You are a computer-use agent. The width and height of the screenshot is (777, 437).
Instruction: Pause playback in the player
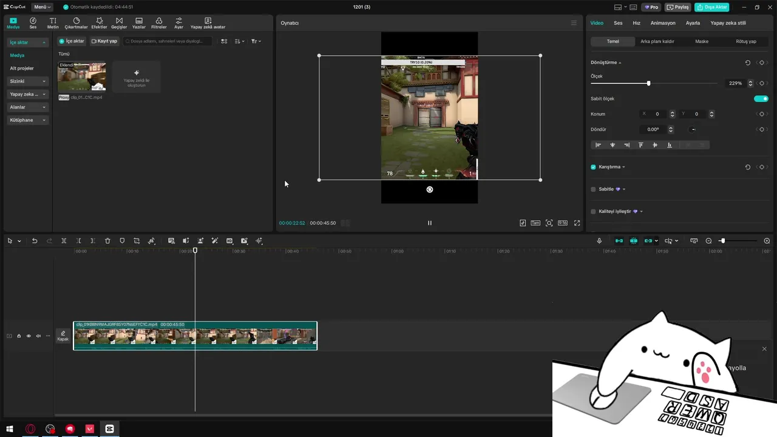(x=429, y=223)
